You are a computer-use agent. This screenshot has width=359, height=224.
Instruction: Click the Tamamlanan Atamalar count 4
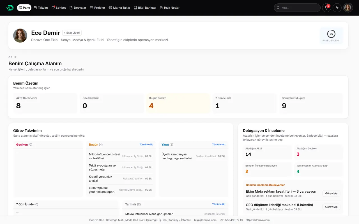tap(298, 171)
